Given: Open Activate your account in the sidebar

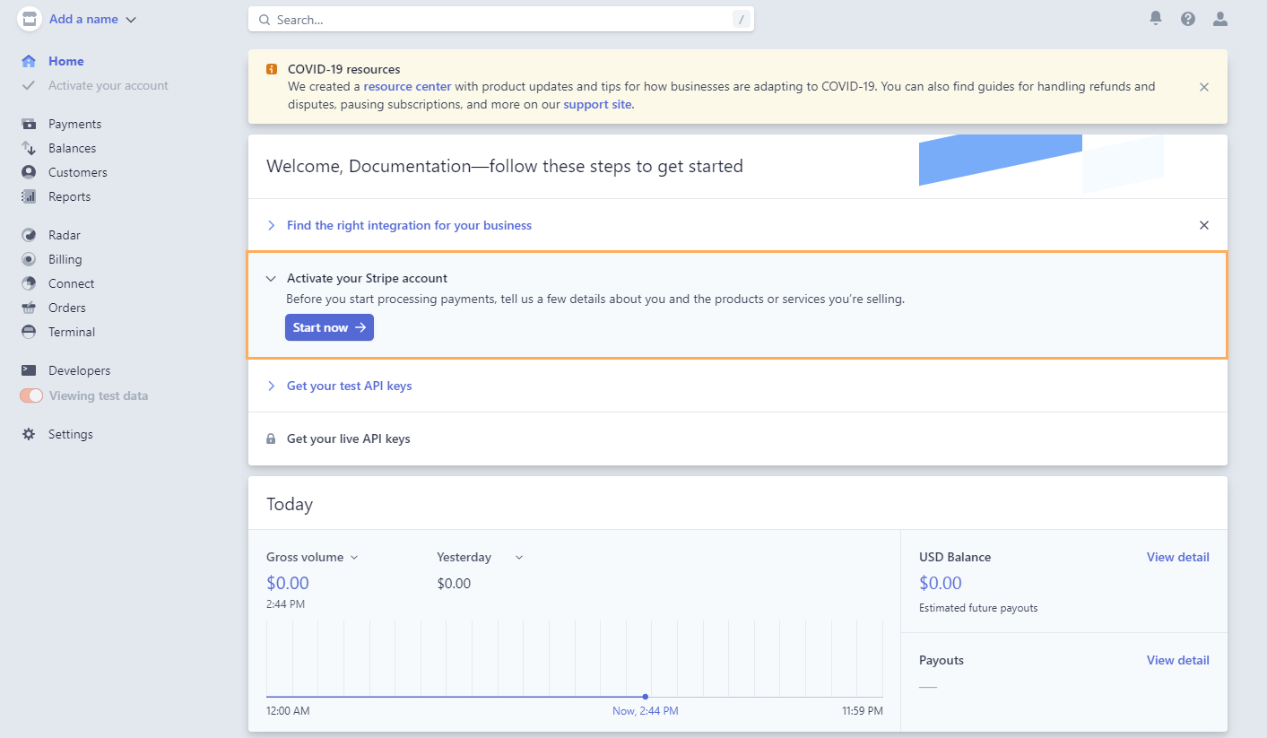Looking at the screenshot, I should coord(108,85).
